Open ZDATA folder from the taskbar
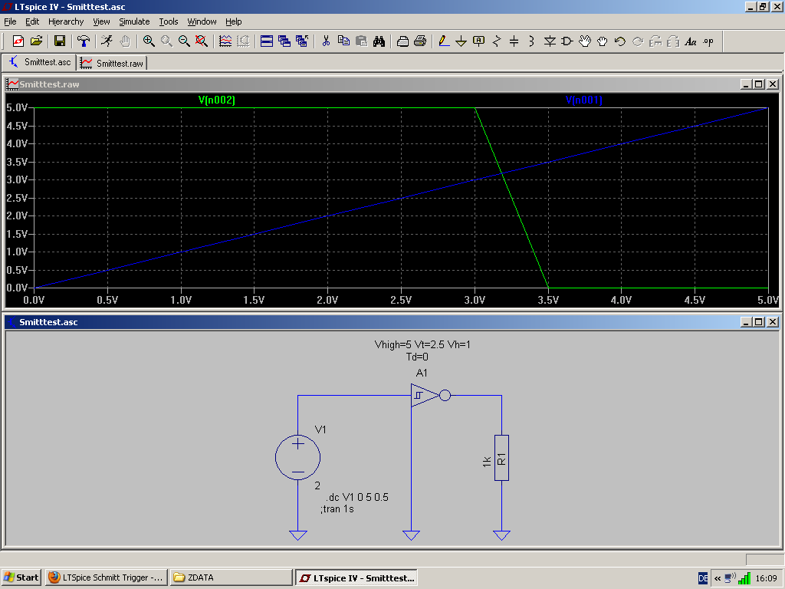The width and height of the screenshot is (785, 589). [x=230, y=577]
